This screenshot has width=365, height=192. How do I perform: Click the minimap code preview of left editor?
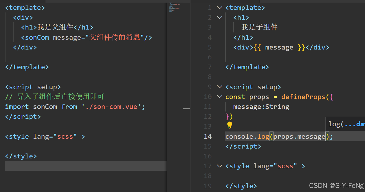[x=175, y=7]
